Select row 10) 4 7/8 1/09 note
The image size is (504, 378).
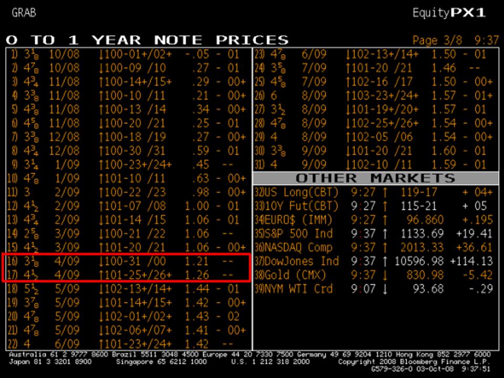click(129, 178)
